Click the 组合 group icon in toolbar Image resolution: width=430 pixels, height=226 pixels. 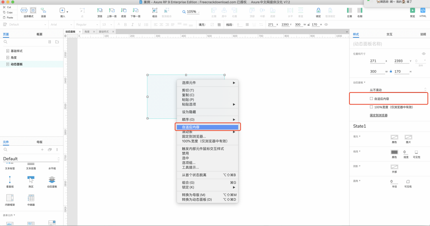point(155,10)
